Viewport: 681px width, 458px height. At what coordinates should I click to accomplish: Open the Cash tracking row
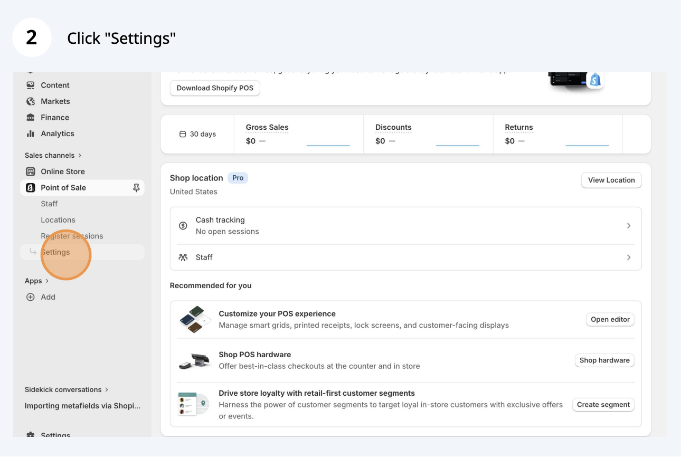406,226
